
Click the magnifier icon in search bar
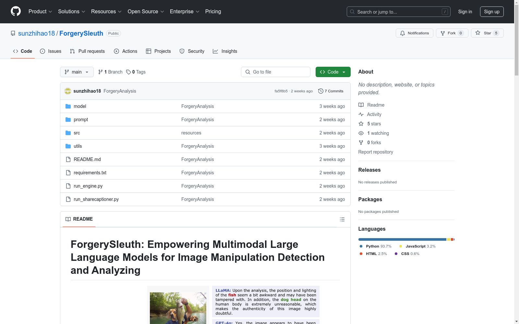point(352,12)
